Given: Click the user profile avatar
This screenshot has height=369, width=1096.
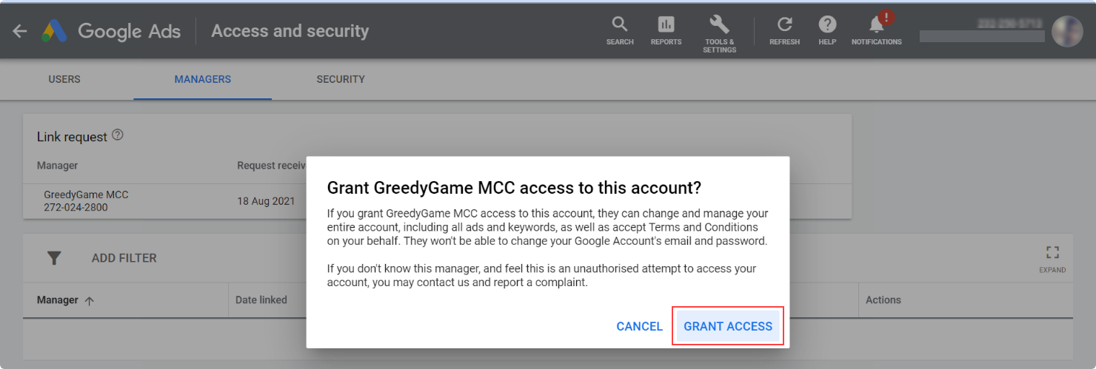Looking at the screenshot, I should [x=1067, y=31].
